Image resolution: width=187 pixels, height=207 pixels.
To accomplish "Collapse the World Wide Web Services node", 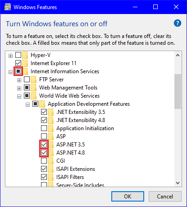I will point(19,96).
